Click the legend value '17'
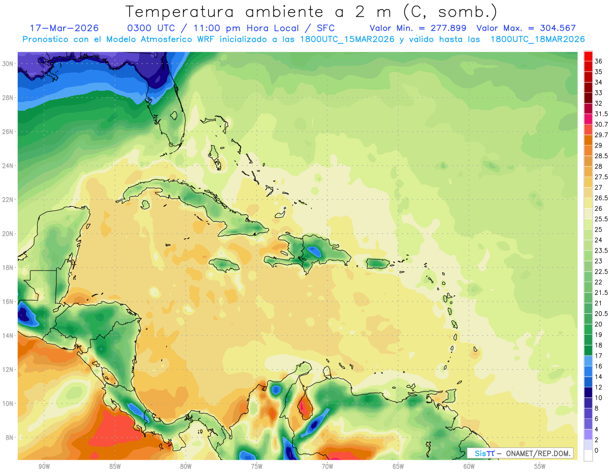 599,356
